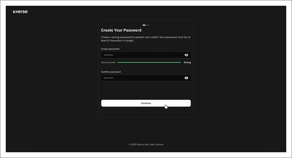This screenshot has height=158, width=292.
Task: Click empty card space above Continue button
Action: (x=146, y=90)
